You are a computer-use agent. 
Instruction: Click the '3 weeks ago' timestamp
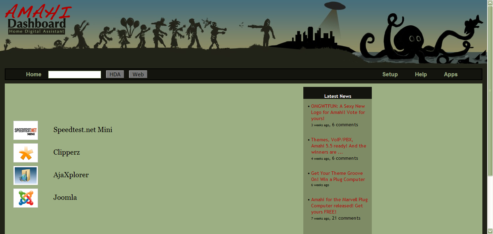tap(320, 125)
